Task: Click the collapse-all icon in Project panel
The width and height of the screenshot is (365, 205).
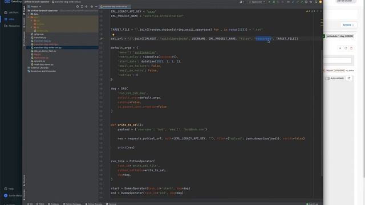Action: click(86, 7)
